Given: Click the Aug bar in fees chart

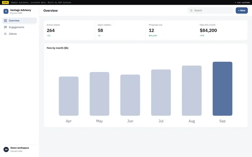Looking at the screenshot, I should (x=192, y=91).
